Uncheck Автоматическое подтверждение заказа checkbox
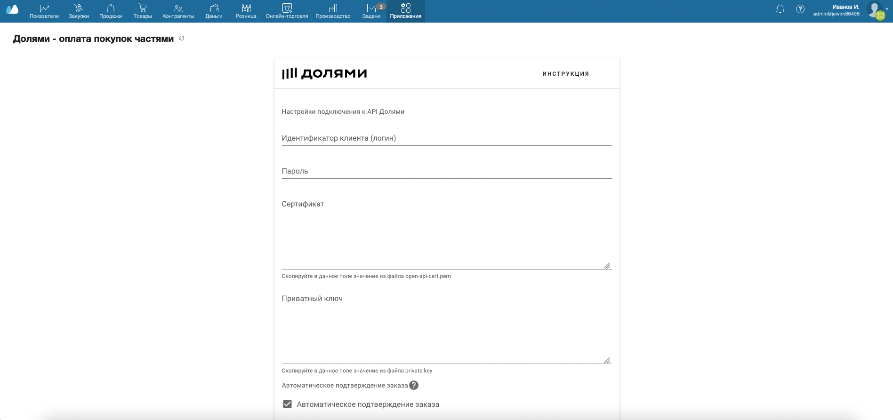The height and width of the screenshot is (420, 893). [287, 404]
